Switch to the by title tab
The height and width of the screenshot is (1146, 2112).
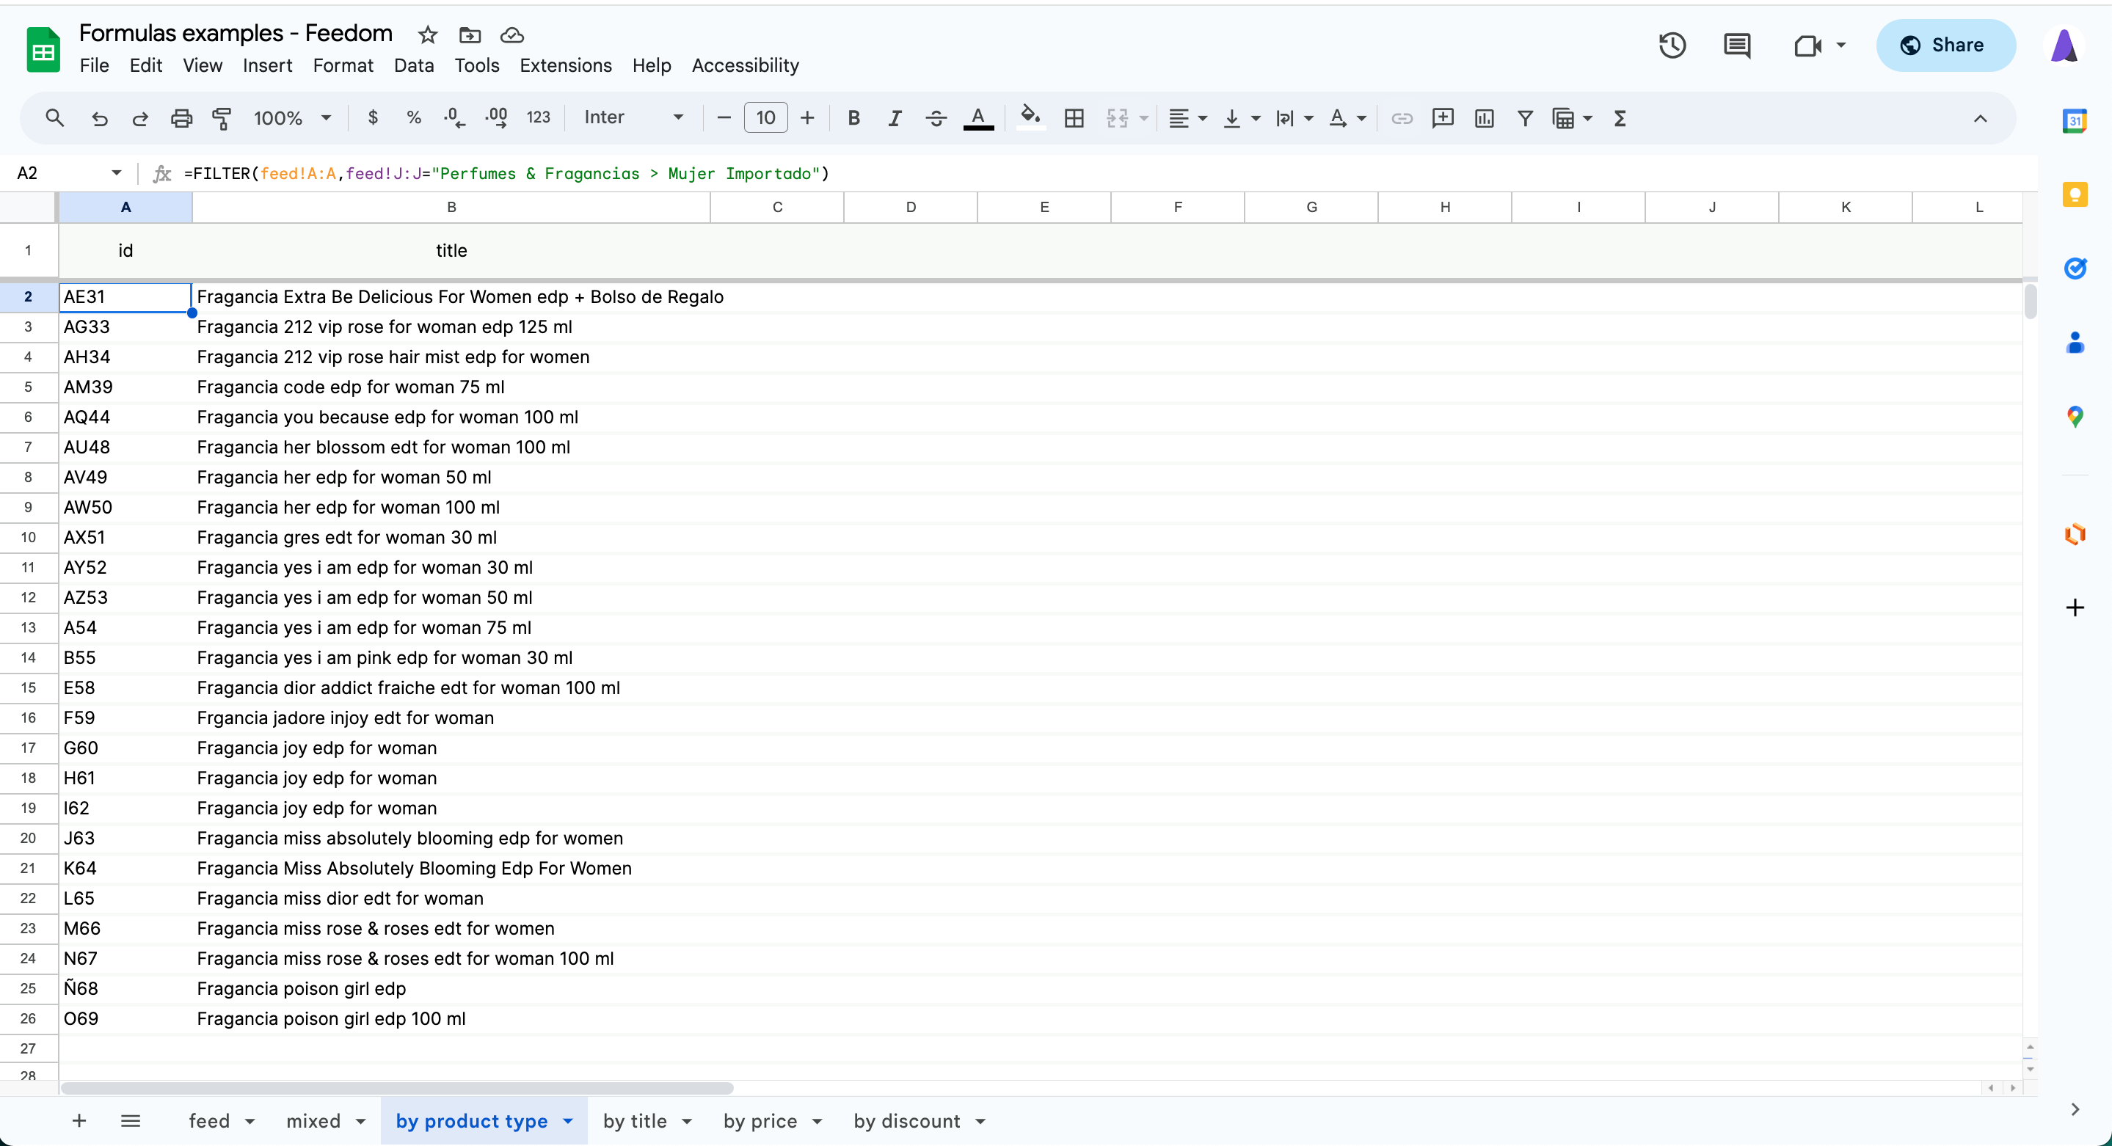[636, 1120]
